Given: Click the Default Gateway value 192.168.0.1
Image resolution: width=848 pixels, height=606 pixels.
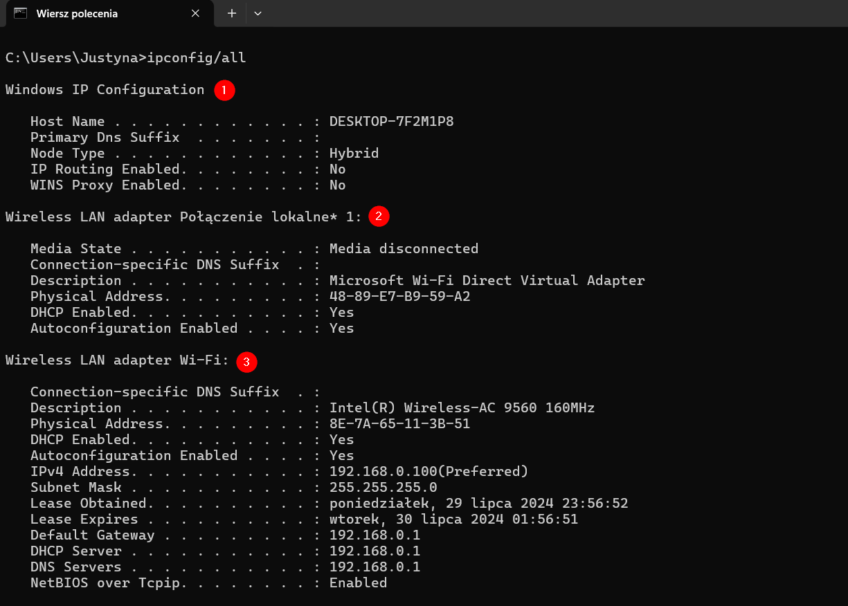Looking at the screenshot, I should pos(375,535).
